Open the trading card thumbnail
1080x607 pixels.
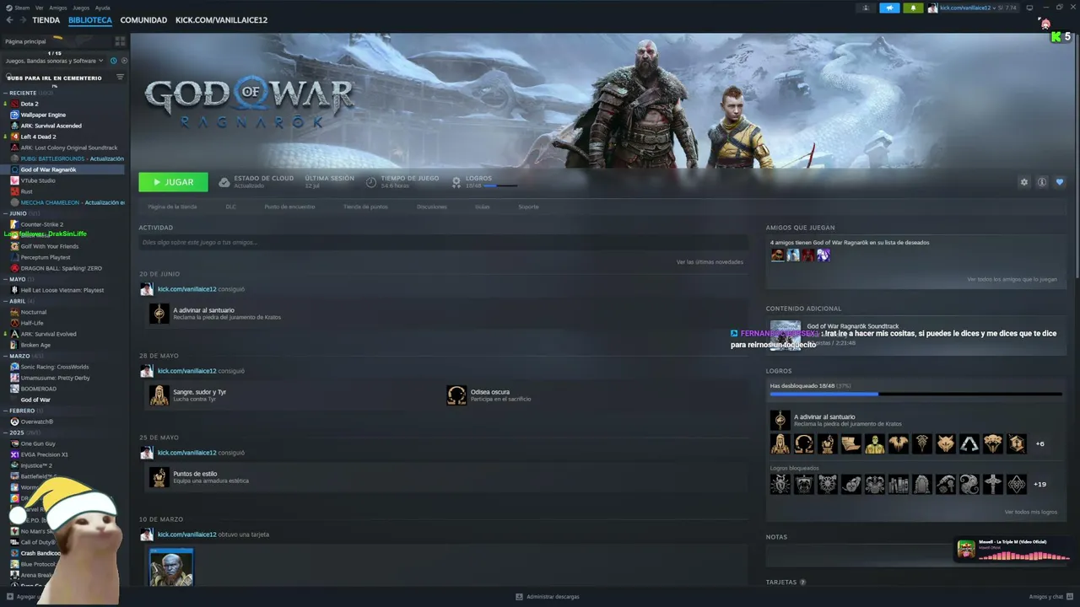click(x=171, y=567)
